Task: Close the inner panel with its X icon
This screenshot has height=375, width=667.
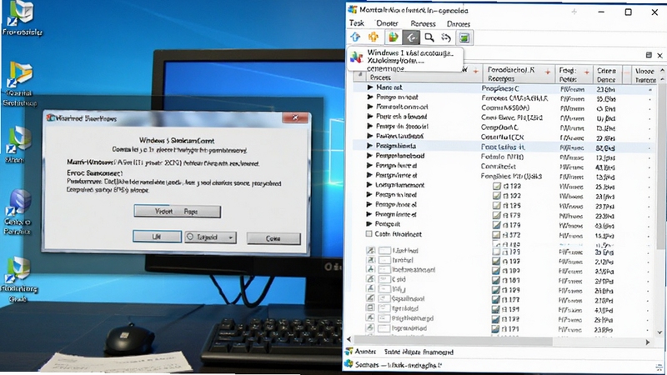Action: point(659,55)
